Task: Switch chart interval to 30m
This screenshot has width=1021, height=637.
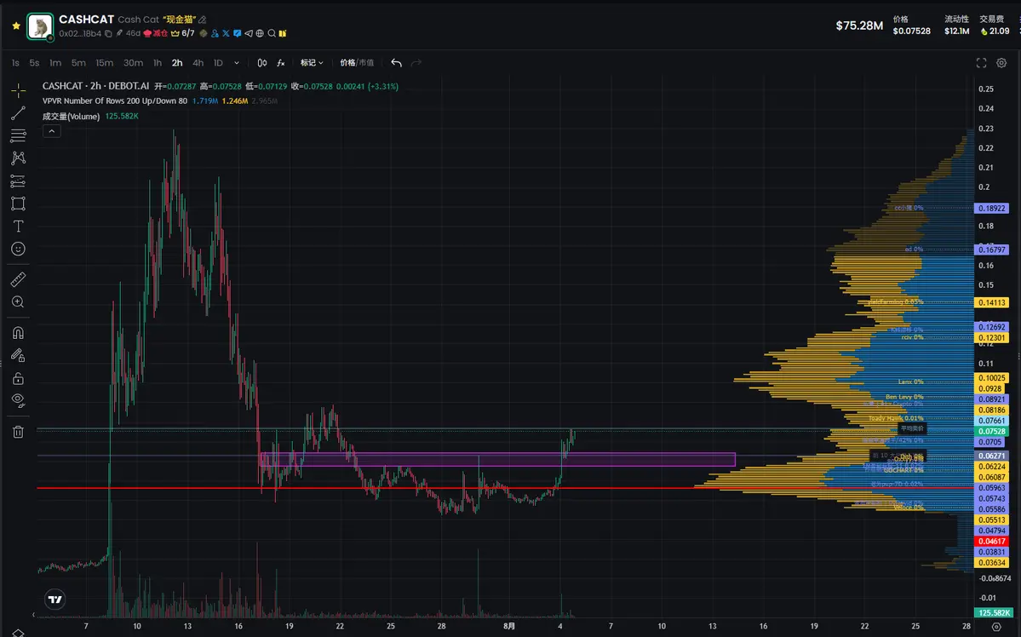Action: [133, 62]
